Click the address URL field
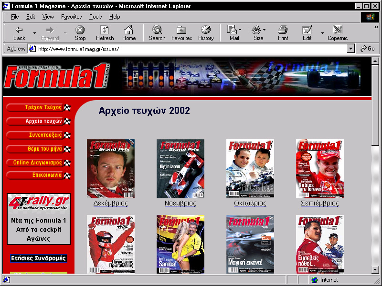 point(192,49)
